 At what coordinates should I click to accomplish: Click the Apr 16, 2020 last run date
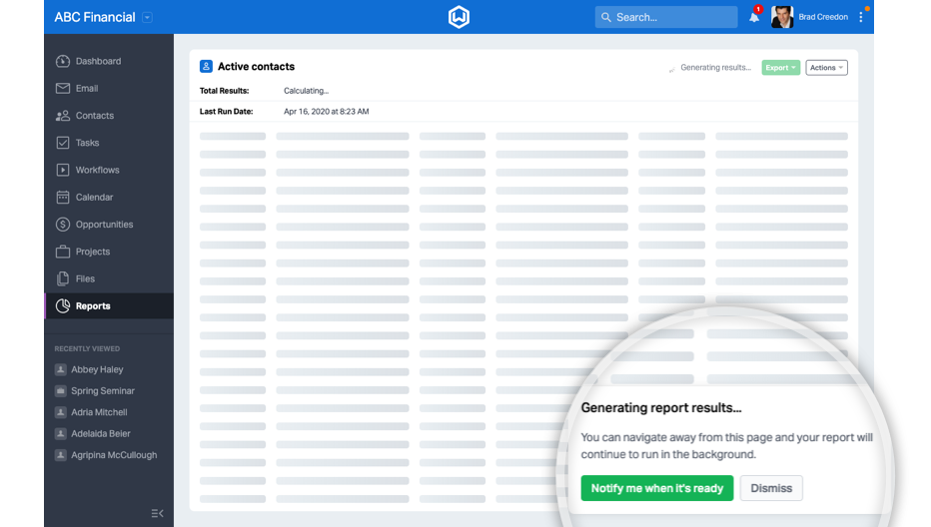(326, 112)
